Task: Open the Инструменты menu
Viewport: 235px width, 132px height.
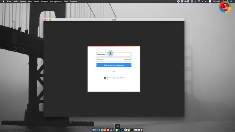Action: pos(56,1)
